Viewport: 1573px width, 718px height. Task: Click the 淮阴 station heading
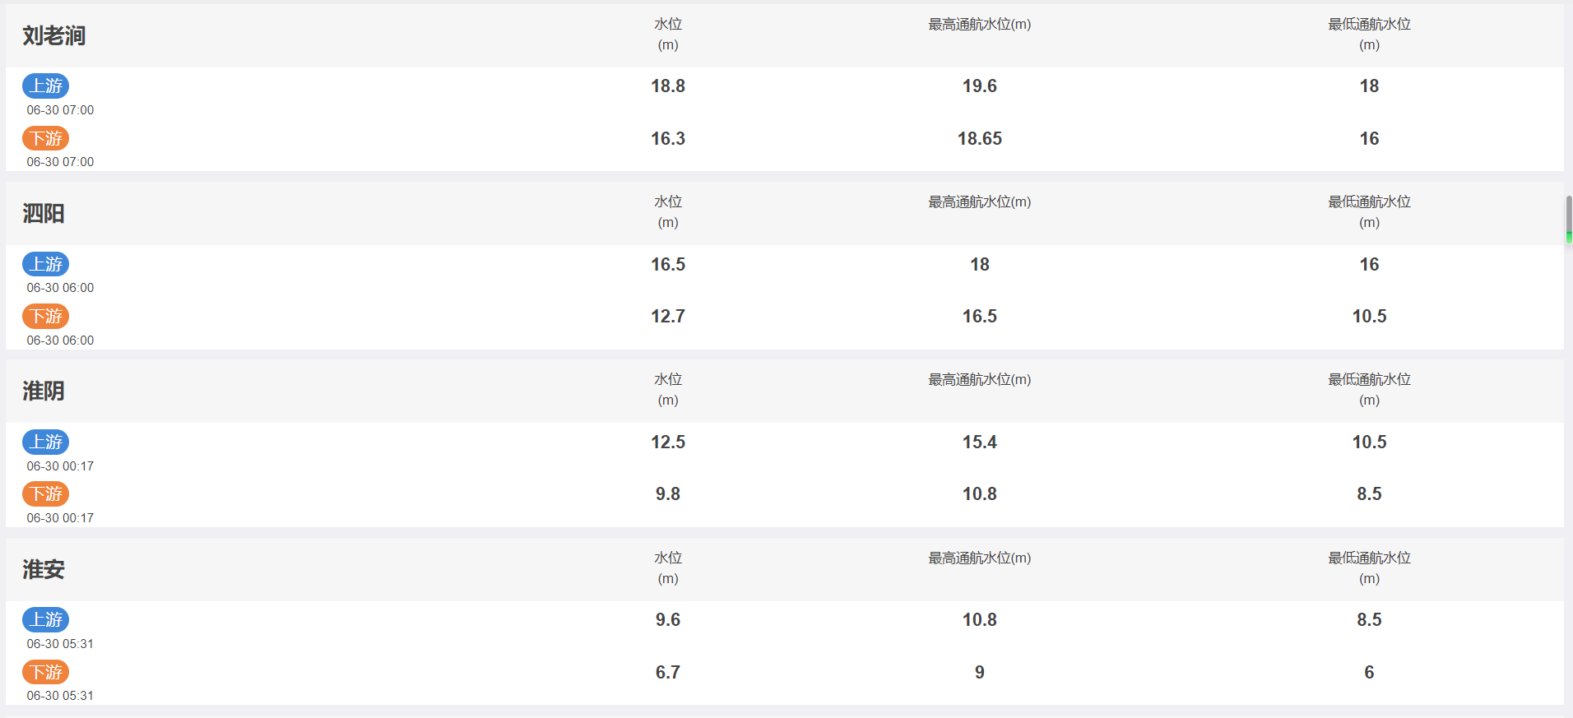(x=44, y=391)
